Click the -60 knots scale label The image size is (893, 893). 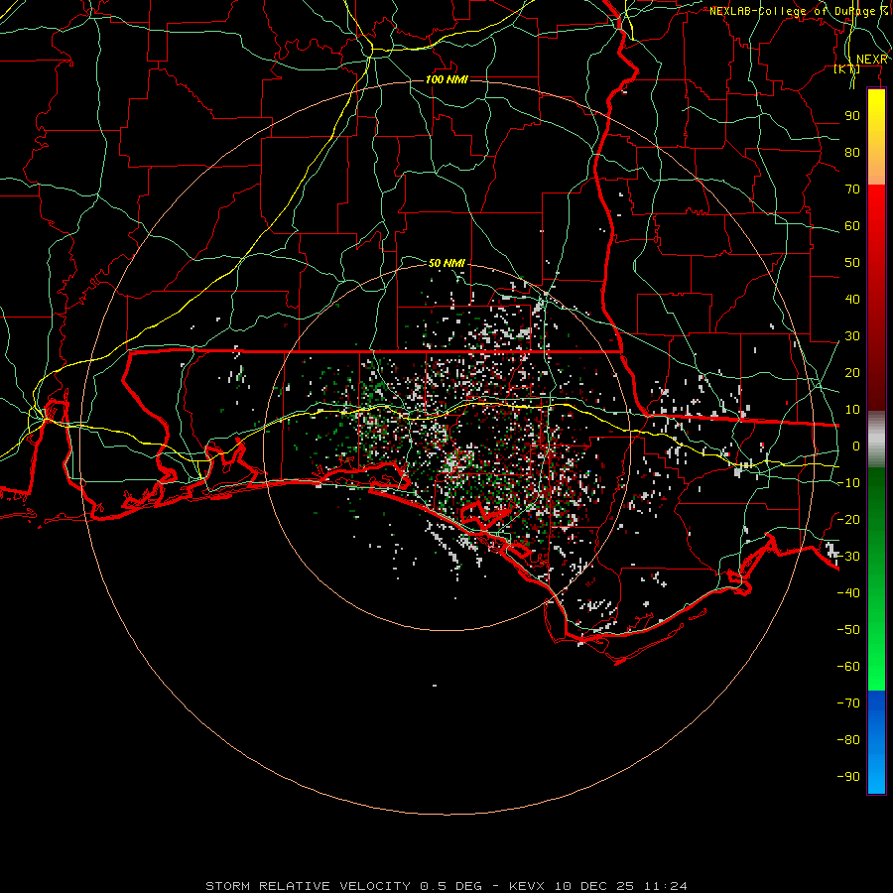point(848,667)
